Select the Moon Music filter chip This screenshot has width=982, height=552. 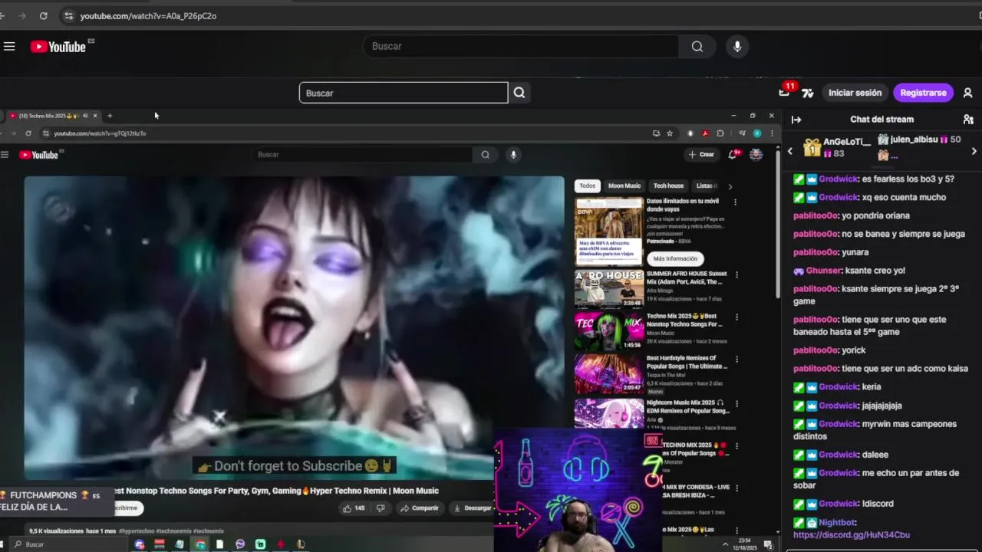[x=624, y=186]
